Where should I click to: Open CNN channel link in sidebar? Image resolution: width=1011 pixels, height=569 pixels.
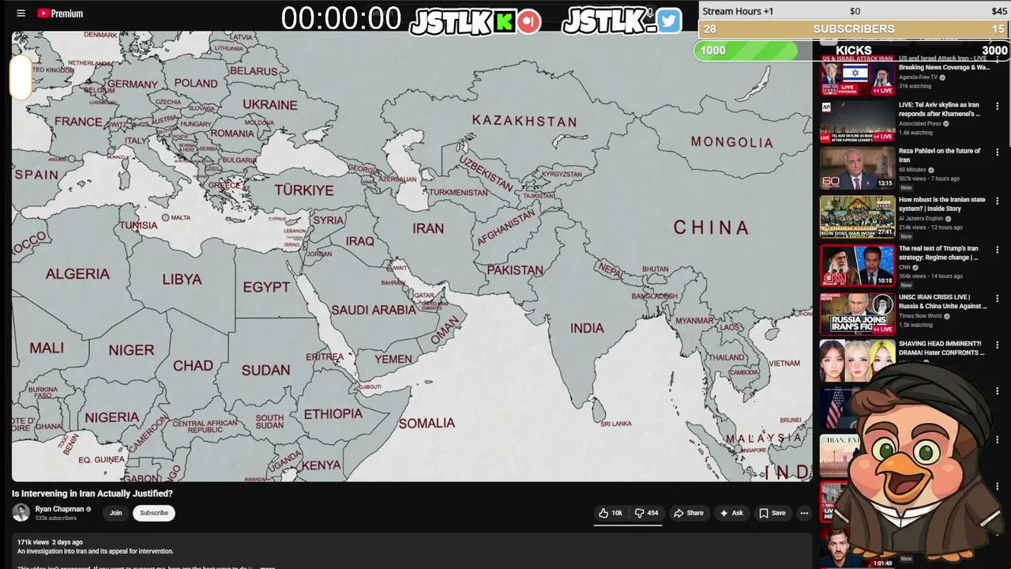coord(905,267)
